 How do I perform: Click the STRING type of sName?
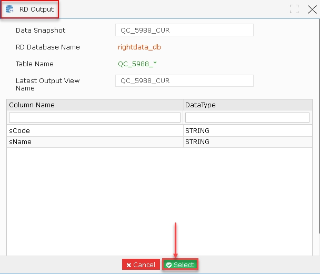197,142
